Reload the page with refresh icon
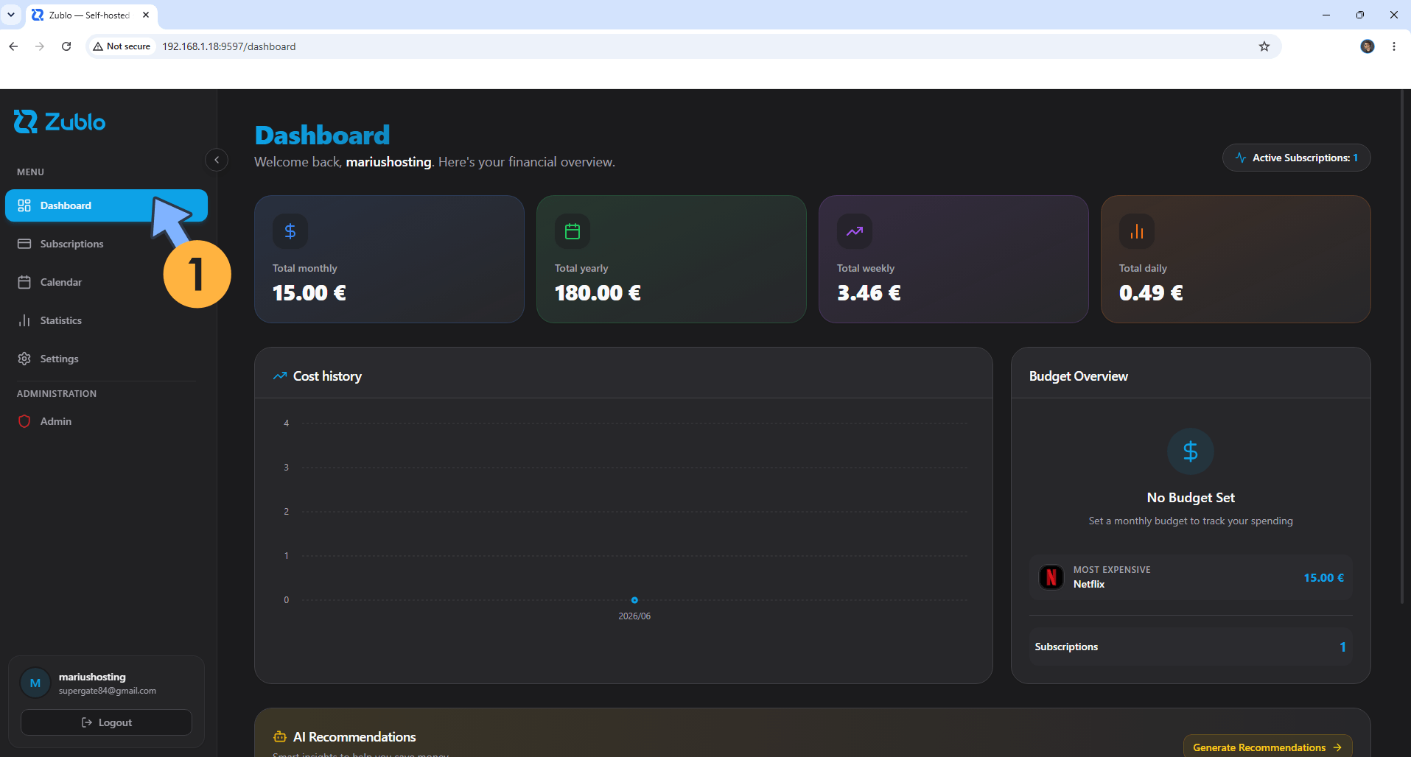 [x=66, y=46]
